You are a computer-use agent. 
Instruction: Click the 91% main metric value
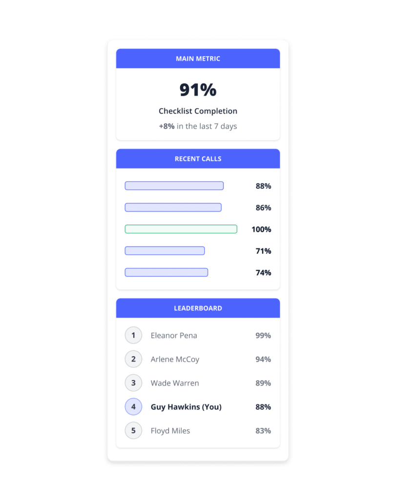point(198,90)
